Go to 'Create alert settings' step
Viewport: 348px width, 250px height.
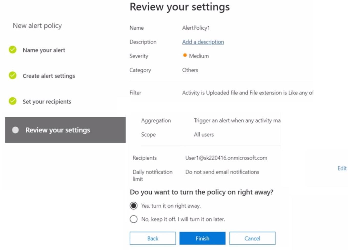pyautogui.click(x=49, y=76)
